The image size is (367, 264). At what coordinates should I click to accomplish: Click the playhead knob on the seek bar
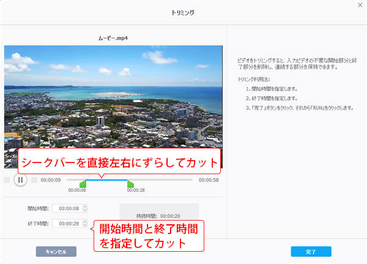tap(86, 177)
